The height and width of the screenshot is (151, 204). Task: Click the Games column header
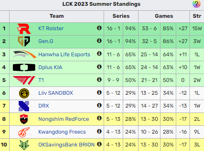tap(164, 16)
